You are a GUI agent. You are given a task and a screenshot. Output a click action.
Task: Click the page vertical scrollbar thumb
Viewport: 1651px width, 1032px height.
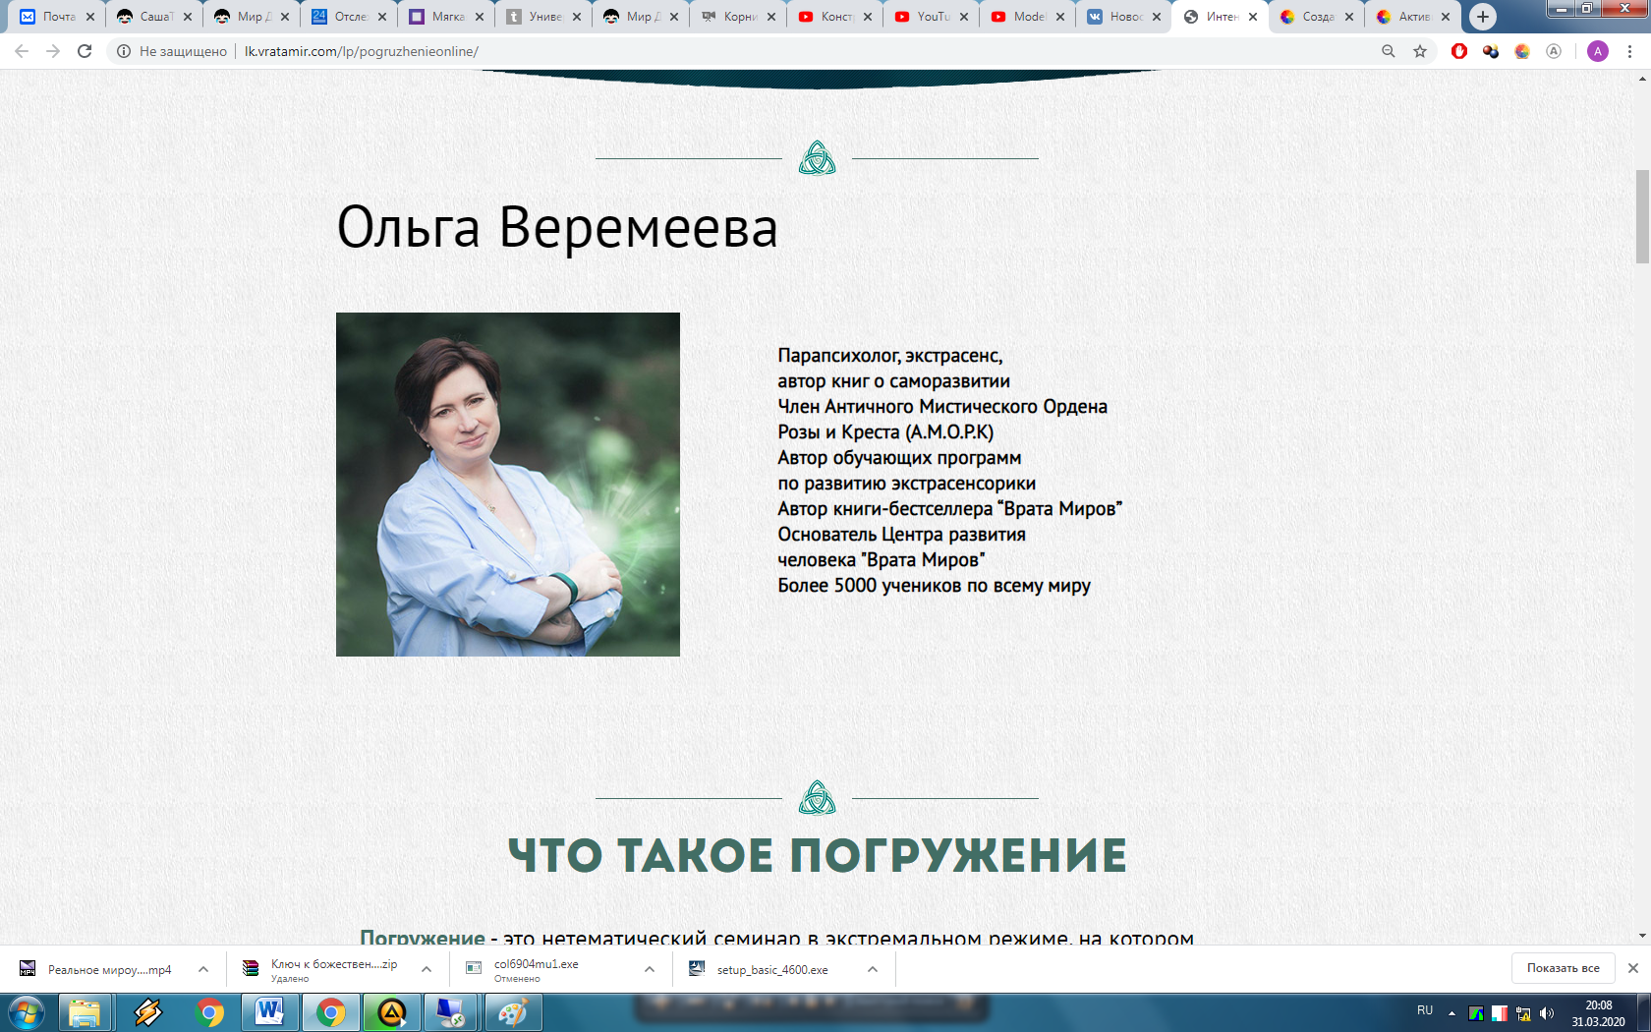(x=1642, y=216)
